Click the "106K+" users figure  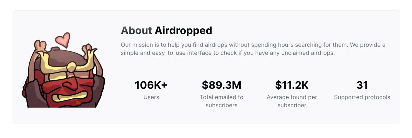151,85
